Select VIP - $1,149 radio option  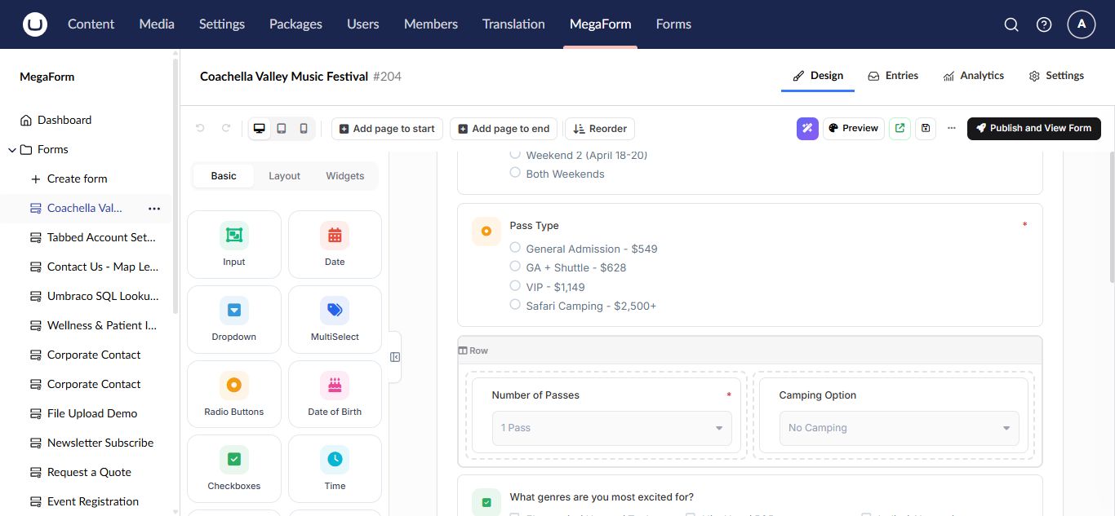coord(515,286)
